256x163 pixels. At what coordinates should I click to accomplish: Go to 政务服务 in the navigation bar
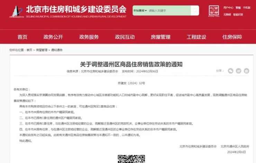tap(89, 37)
